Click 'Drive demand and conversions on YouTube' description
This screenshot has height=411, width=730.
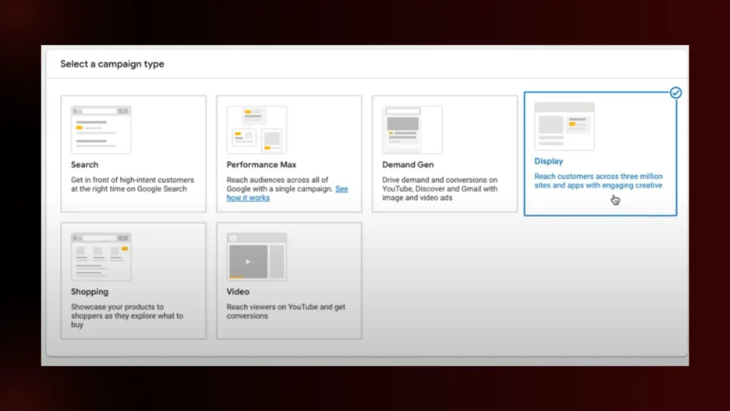pyautogui.click(x=440, y=188)
